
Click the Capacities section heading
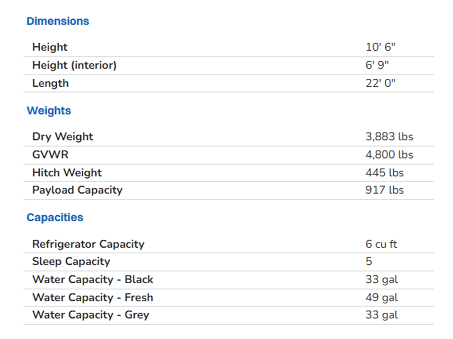click(x=55, y=217)
